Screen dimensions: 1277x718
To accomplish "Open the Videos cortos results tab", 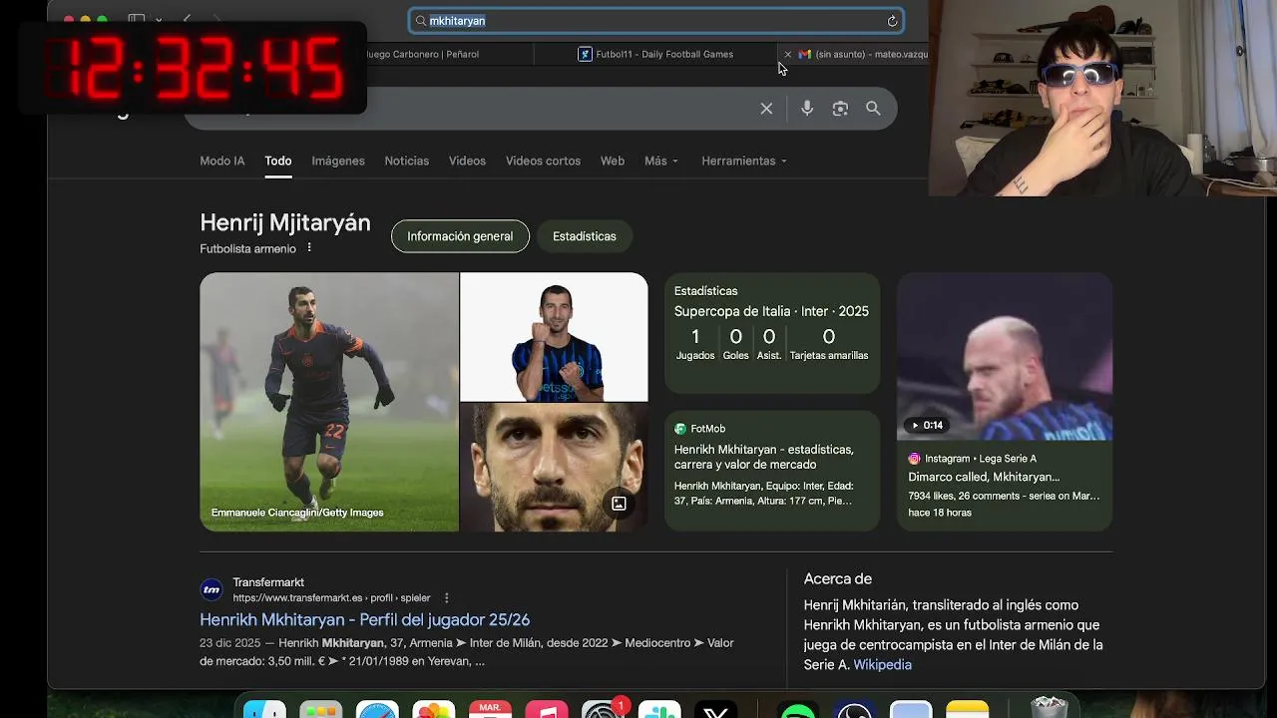I will point(543,161).
